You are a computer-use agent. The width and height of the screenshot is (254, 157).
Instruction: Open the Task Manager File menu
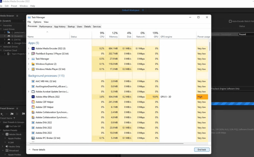pos(29,22)
